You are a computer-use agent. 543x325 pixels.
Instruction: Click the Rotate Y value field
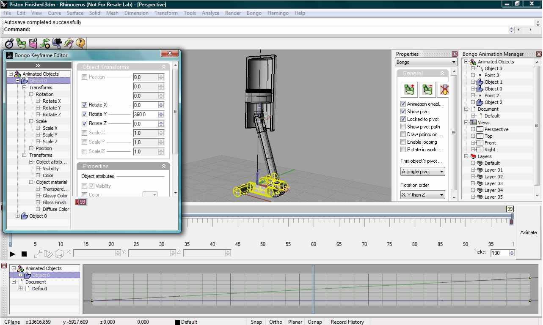[x=146, y=114]
